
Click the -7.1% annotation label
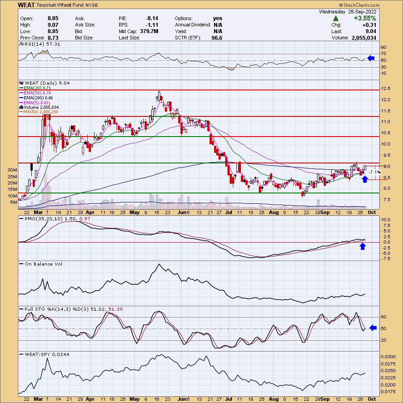pos(375,172)
